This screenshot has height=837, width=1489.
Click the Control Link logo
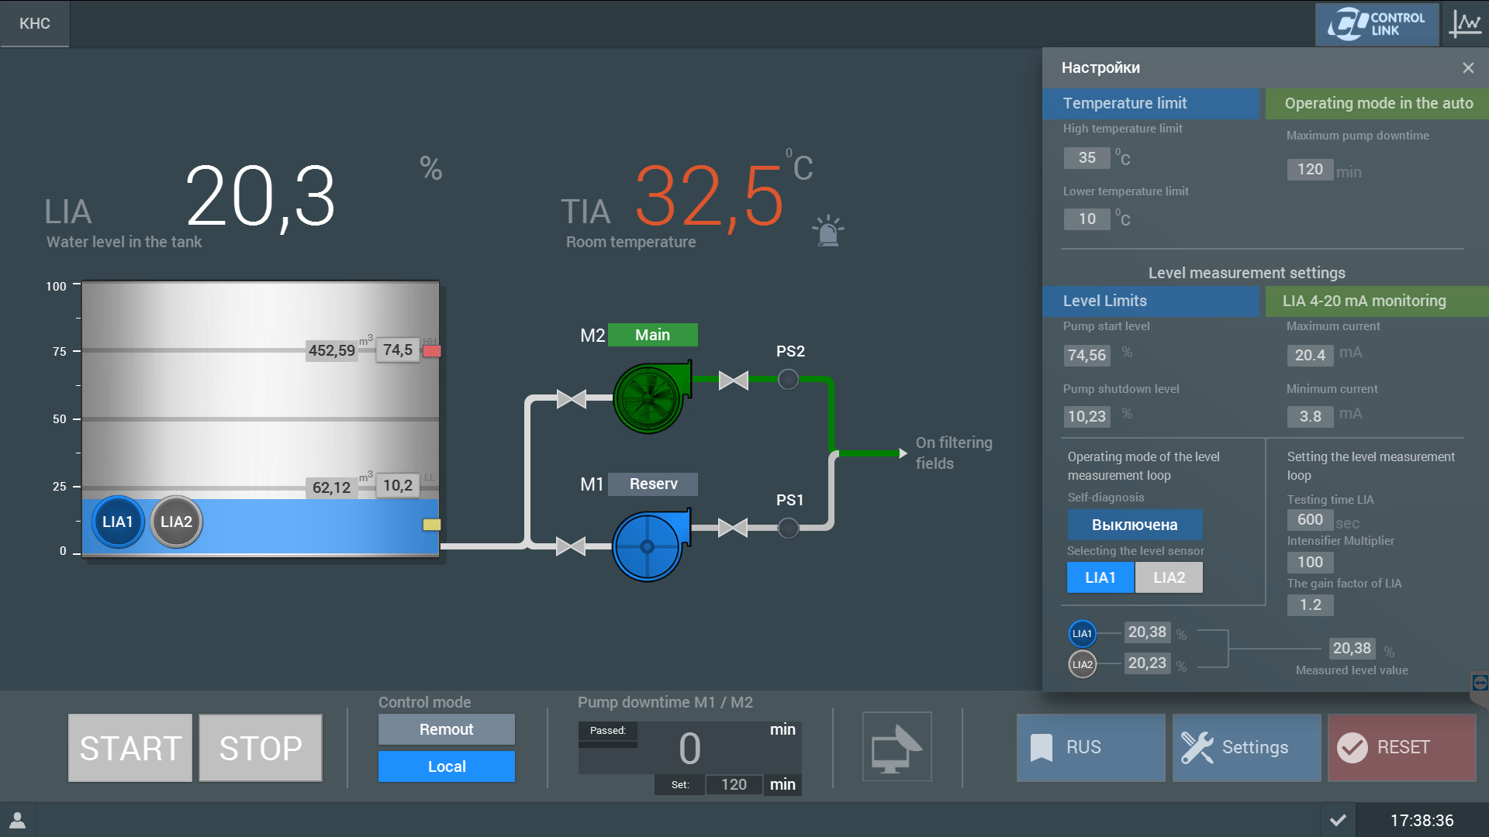point(1377,24)
